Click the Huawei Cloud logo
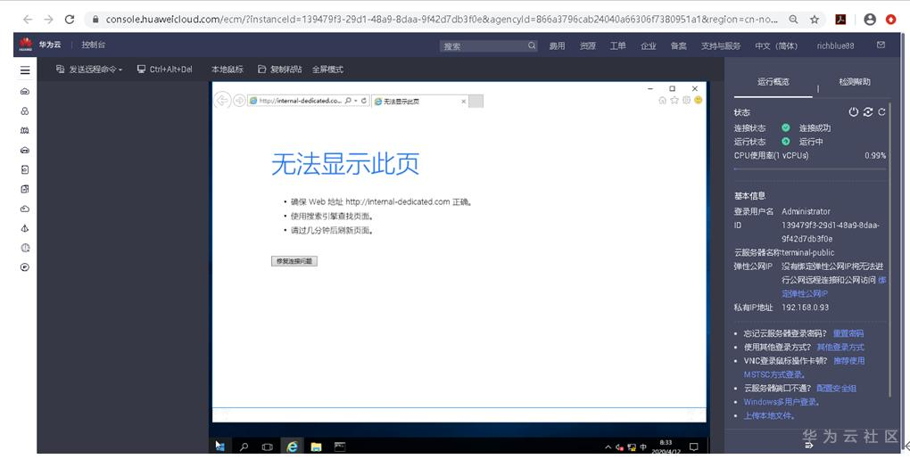910x459 pixels. 26,44
